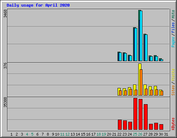Viewport: 177px width, 138px height.
Task: Select the cyan Pages bar for day 27
Action: point(146,48)
